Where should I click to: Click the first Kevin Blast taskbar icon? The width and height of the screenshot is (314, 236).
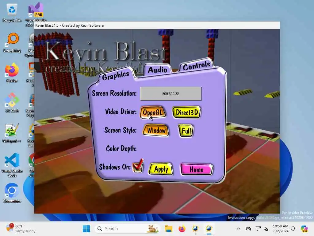(x=195, y=229)
